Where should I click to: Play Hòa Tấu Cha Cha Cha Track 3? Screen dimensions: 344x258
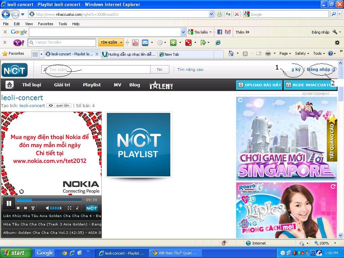pyautogui.click(x=51, y=224)
